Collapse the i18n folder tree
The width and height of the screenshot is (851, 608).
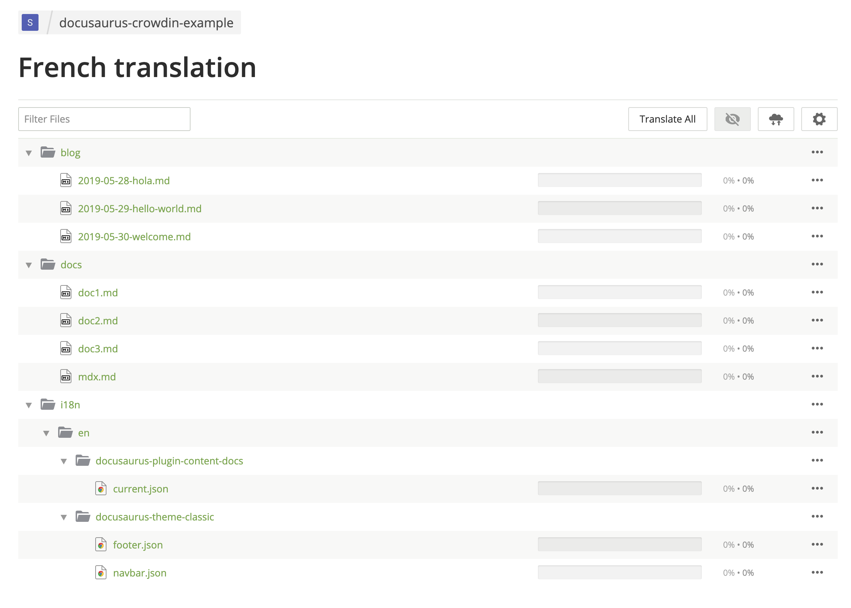point(29,404)
